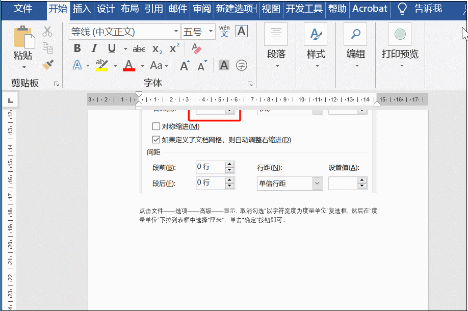Expand the 样式 group dropdown

pyautogui.click(x=317, y=66)
